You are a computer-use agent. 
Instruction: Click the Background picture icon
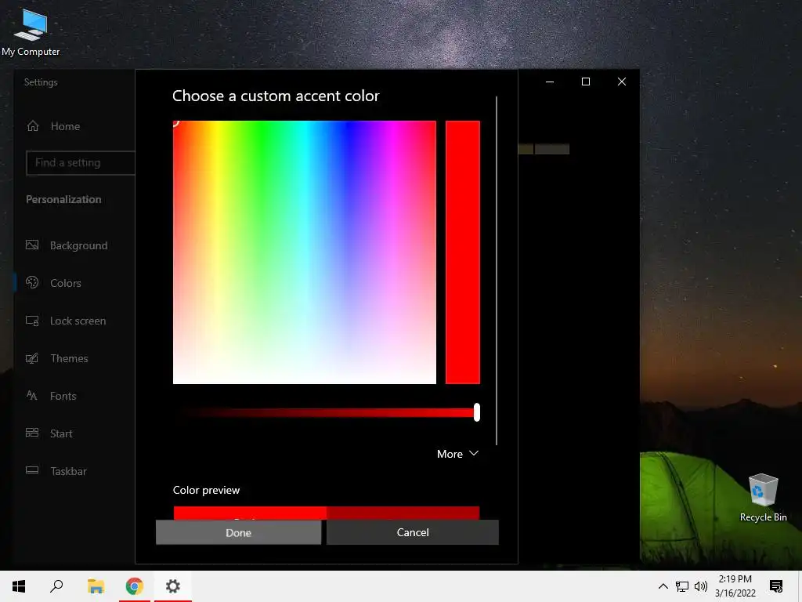click(x=32, y=245)
